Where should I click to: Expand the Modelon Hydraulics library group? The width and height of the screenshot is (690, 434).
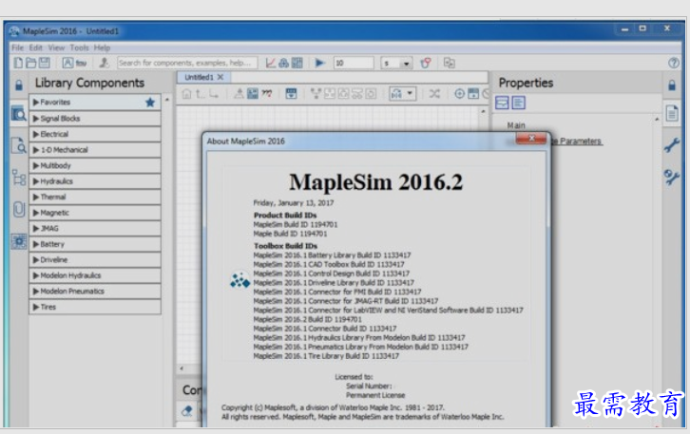[95, 275]
